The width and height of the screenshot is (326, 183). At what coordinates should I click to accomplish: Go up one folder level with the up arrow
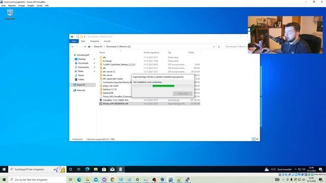(x=85, y=47)
